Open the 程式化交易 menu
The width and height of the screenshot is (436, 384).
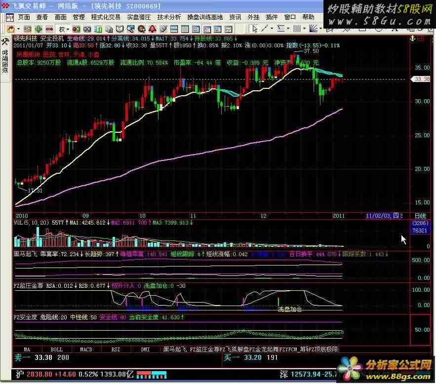click(x=106, y=17)
